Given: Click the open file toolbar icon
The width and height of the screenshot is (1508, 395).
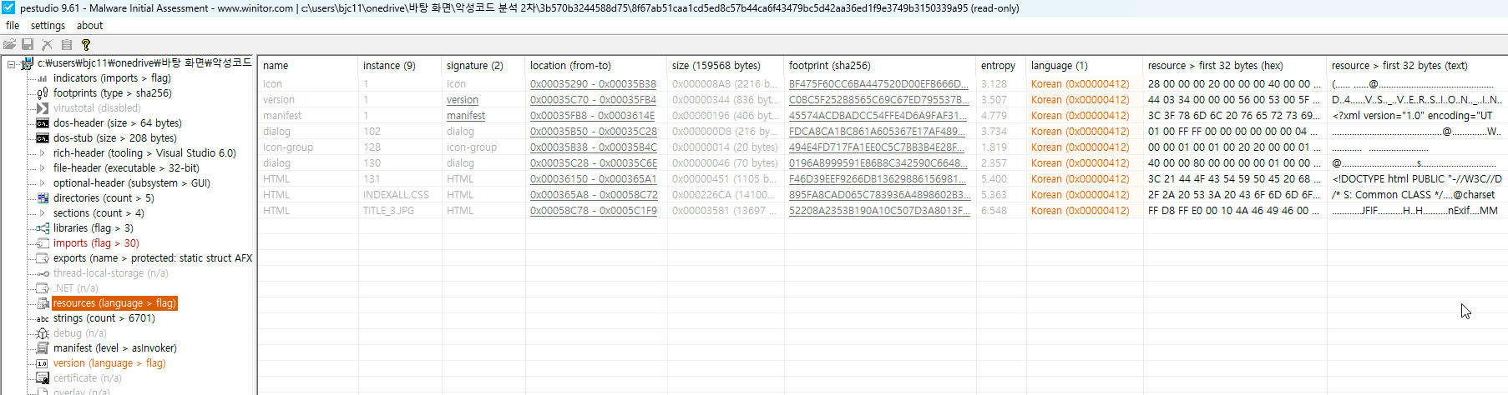Looking at the screenshot, I should [10, 44].
